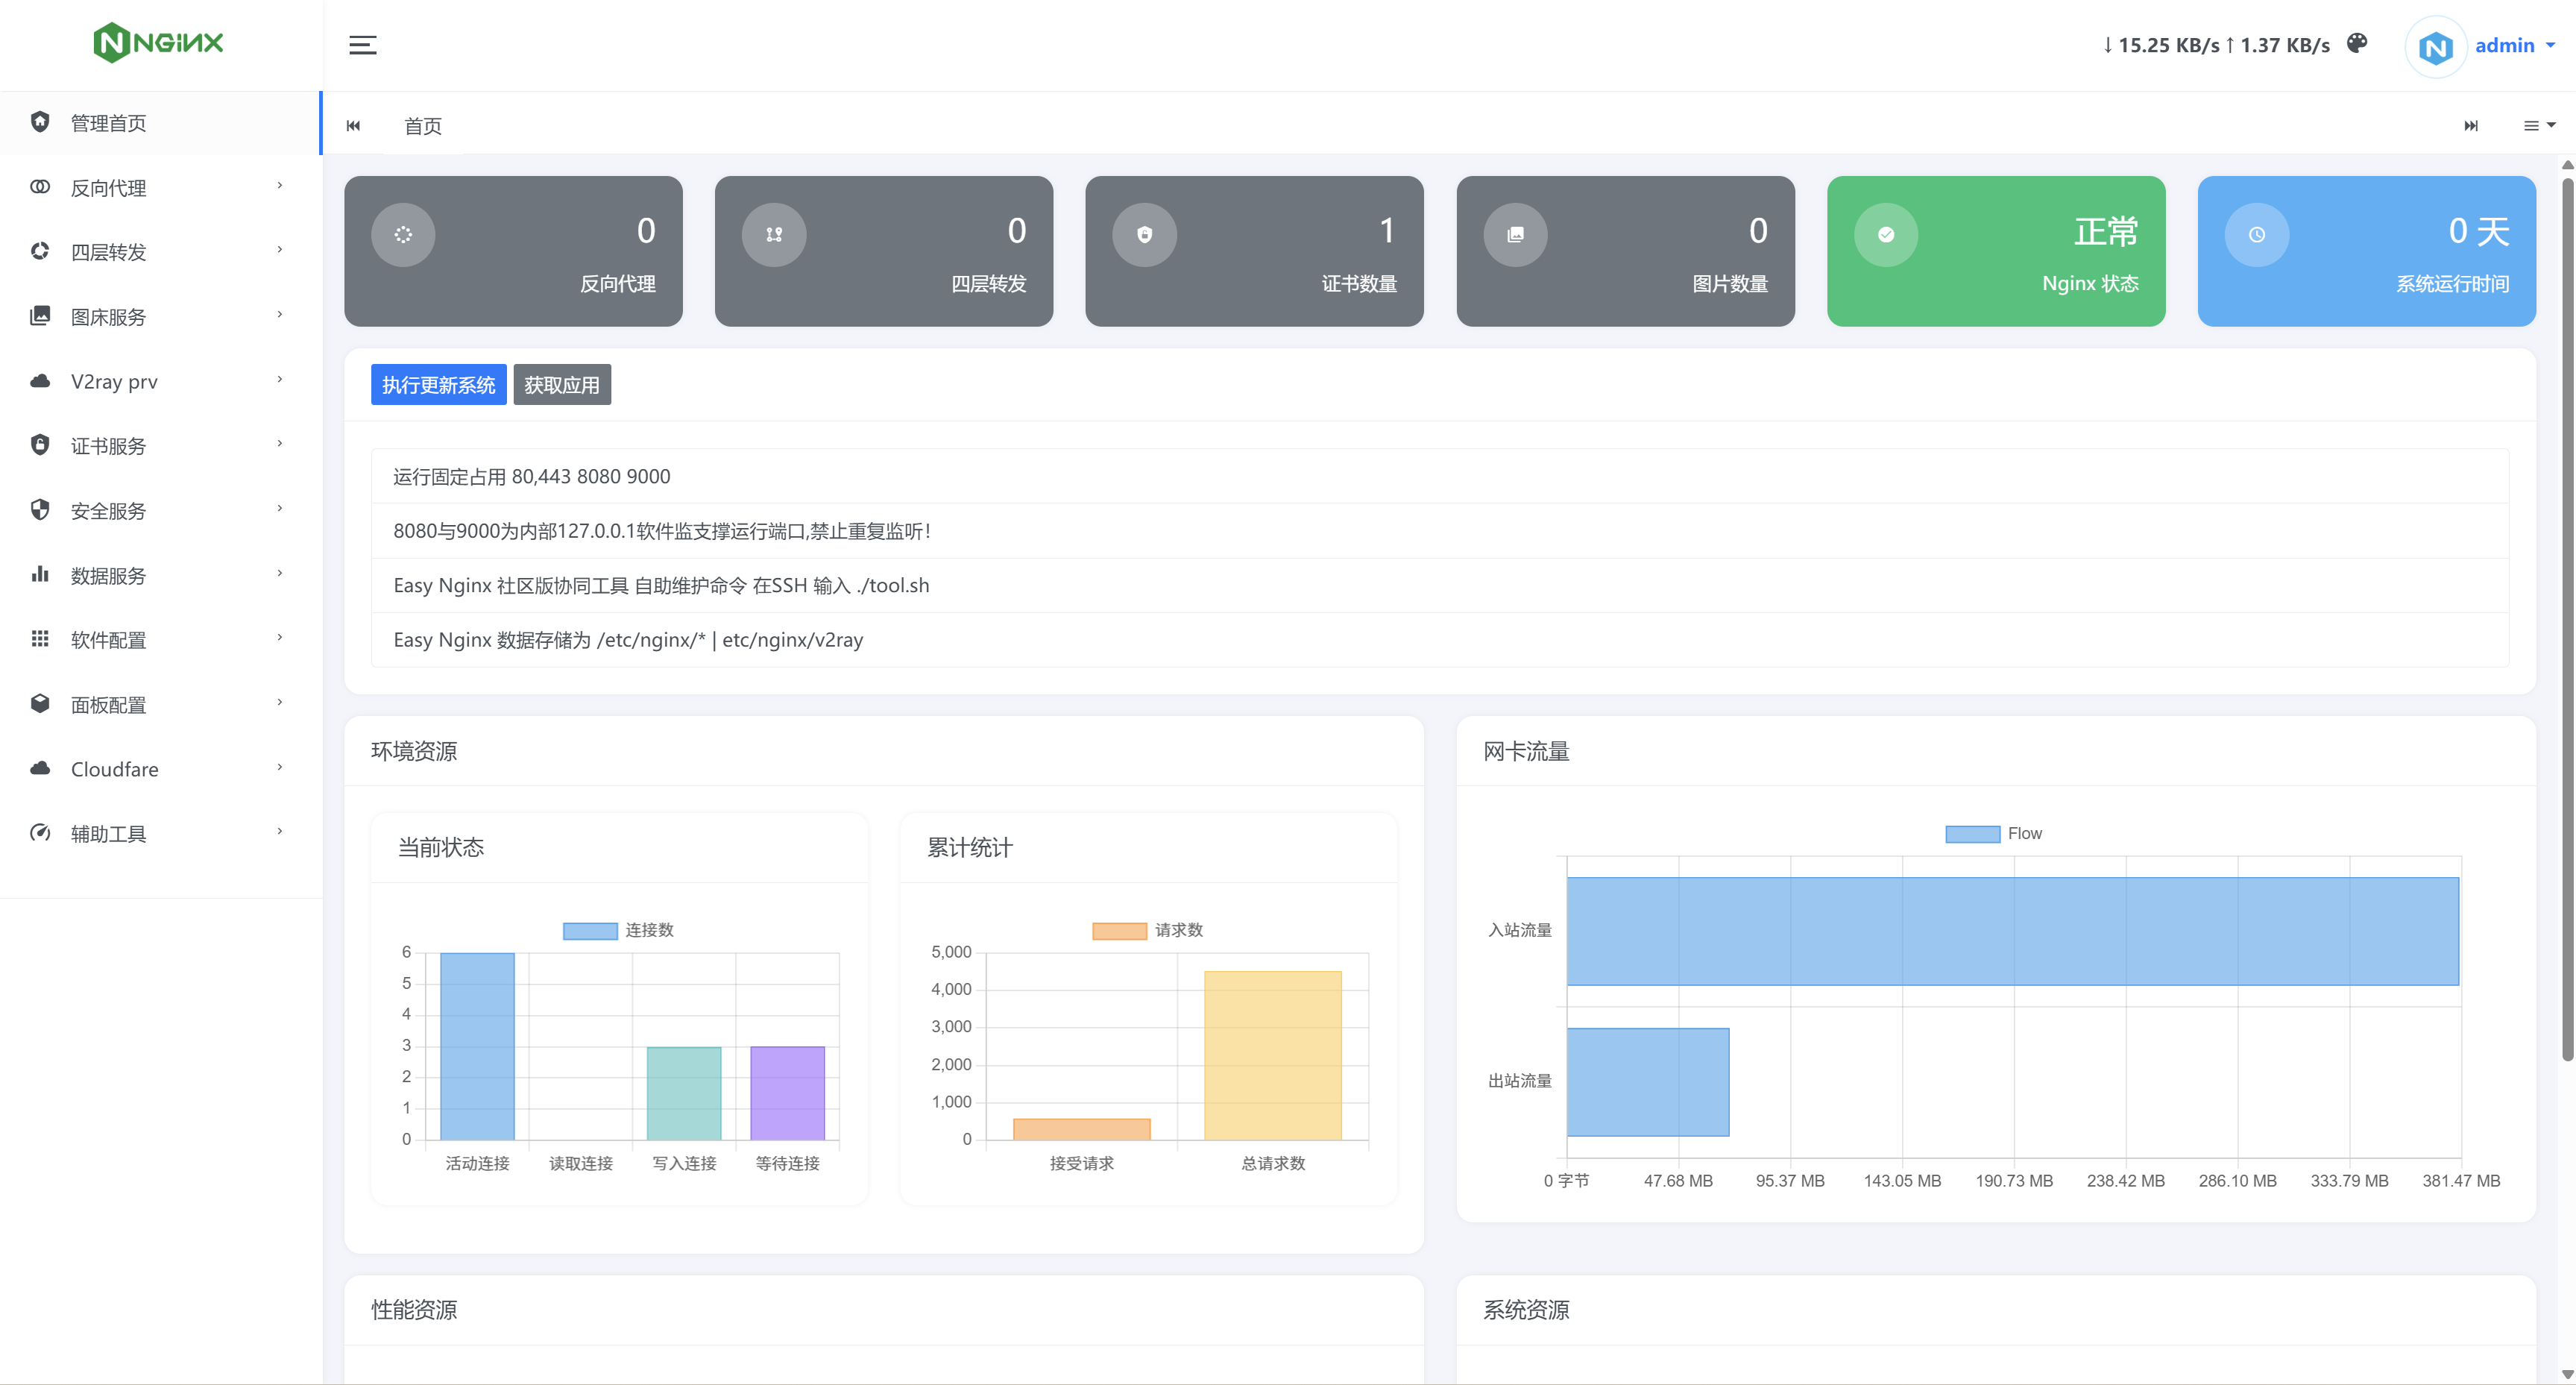Toggle the 请求数 legend in 累计统计 chart
2576x1385 pixels.
[x=1147, y=931]
